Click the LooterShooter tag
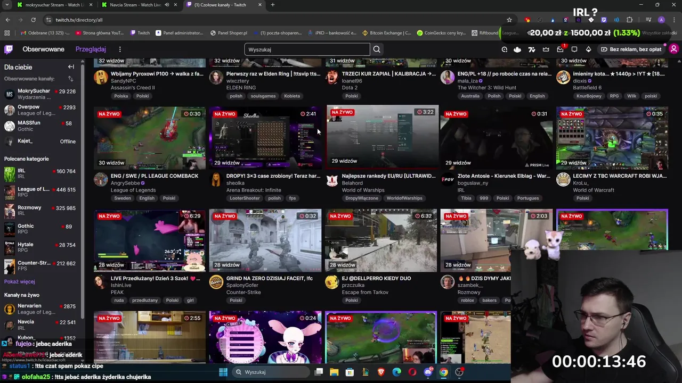The image size is (682, 383). [x=245, y=198]
